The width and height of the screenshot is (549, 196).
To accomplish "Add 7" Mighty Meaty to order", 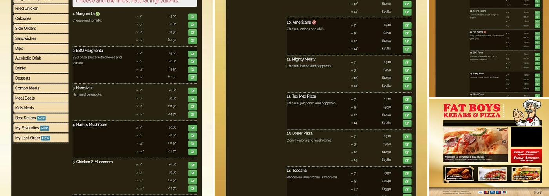I will (407, 63).
